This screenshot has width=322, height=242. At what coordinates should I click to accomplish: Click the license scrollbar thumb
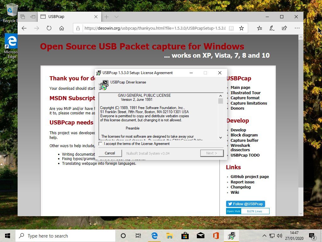coord(220,101)
